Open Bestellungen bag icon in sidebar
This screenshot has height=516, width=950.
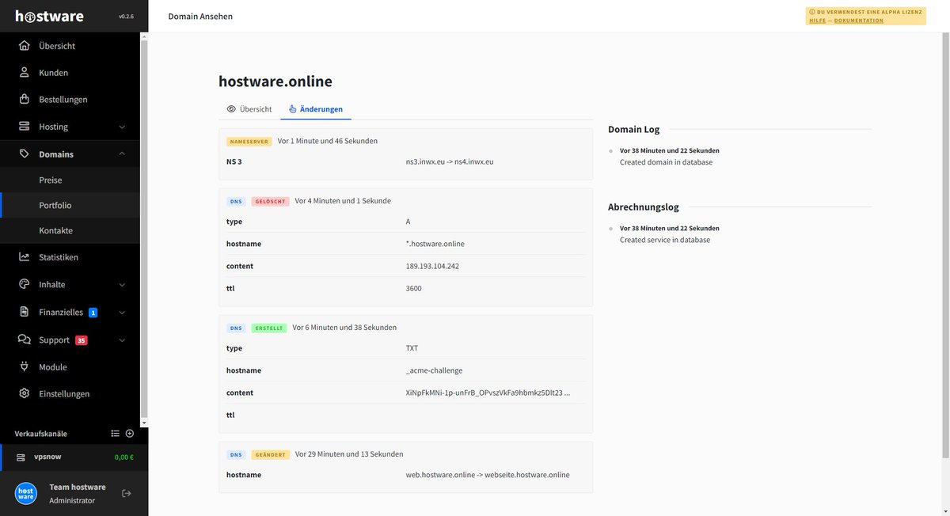click(25, 99)
